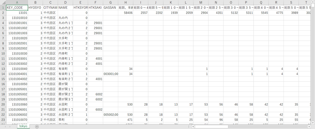315x129 pixels.
Task: Click the 内幸町 name cell in row 10
Action: click(x=66, y=54)
